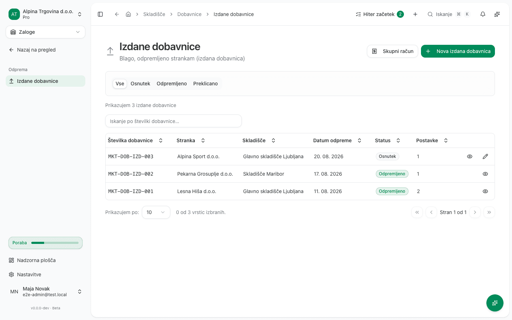This screenshot has height=320, width=512.
Task: Select Izdane dobavnice in sidebar
Action: click(x=46, y=81)
